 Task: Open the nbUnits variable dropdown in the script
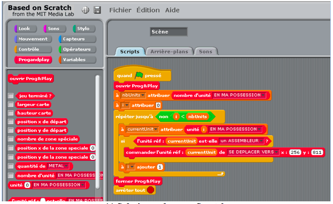(x=133, y=95)
